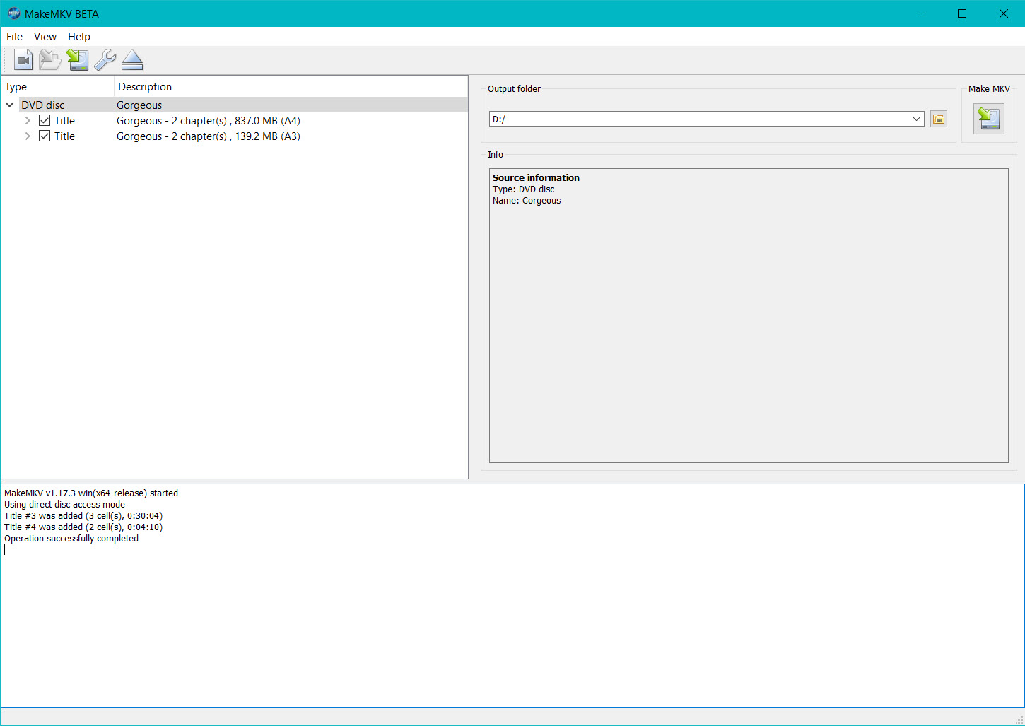Collapse the DVD disc tree node

click(x=10, y=105)
